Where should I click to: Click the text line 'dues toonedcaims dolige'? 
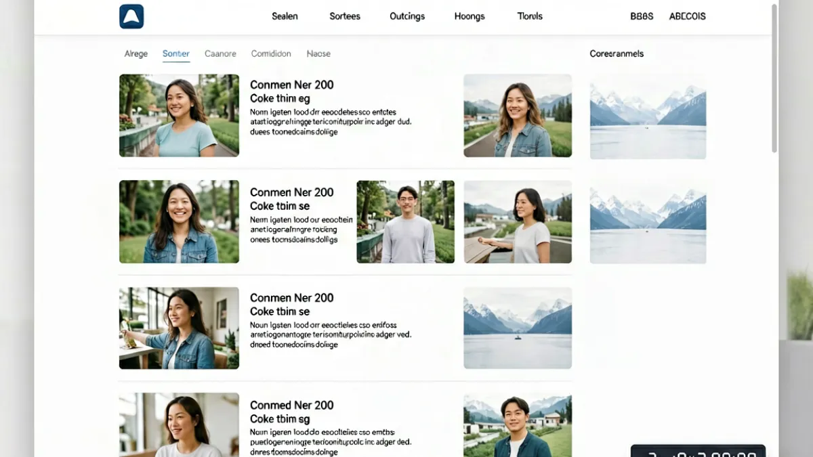[x=294, y=132]
